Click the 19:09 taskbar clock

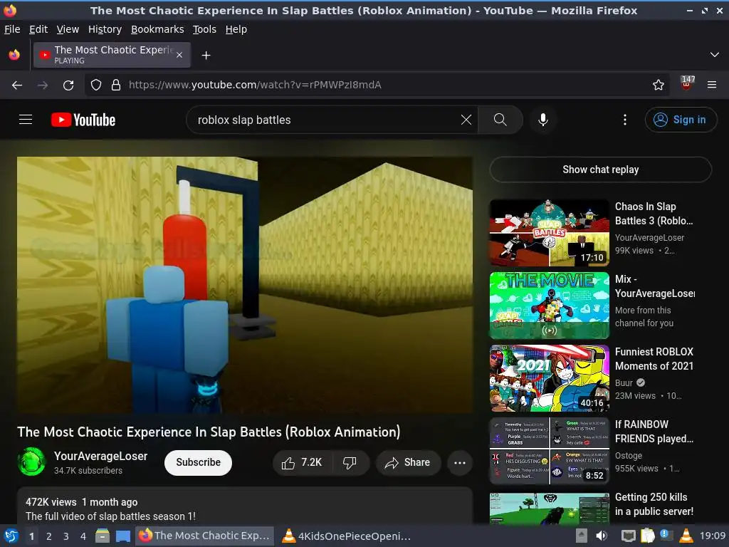pyautogui.click(x=712, y=536)
